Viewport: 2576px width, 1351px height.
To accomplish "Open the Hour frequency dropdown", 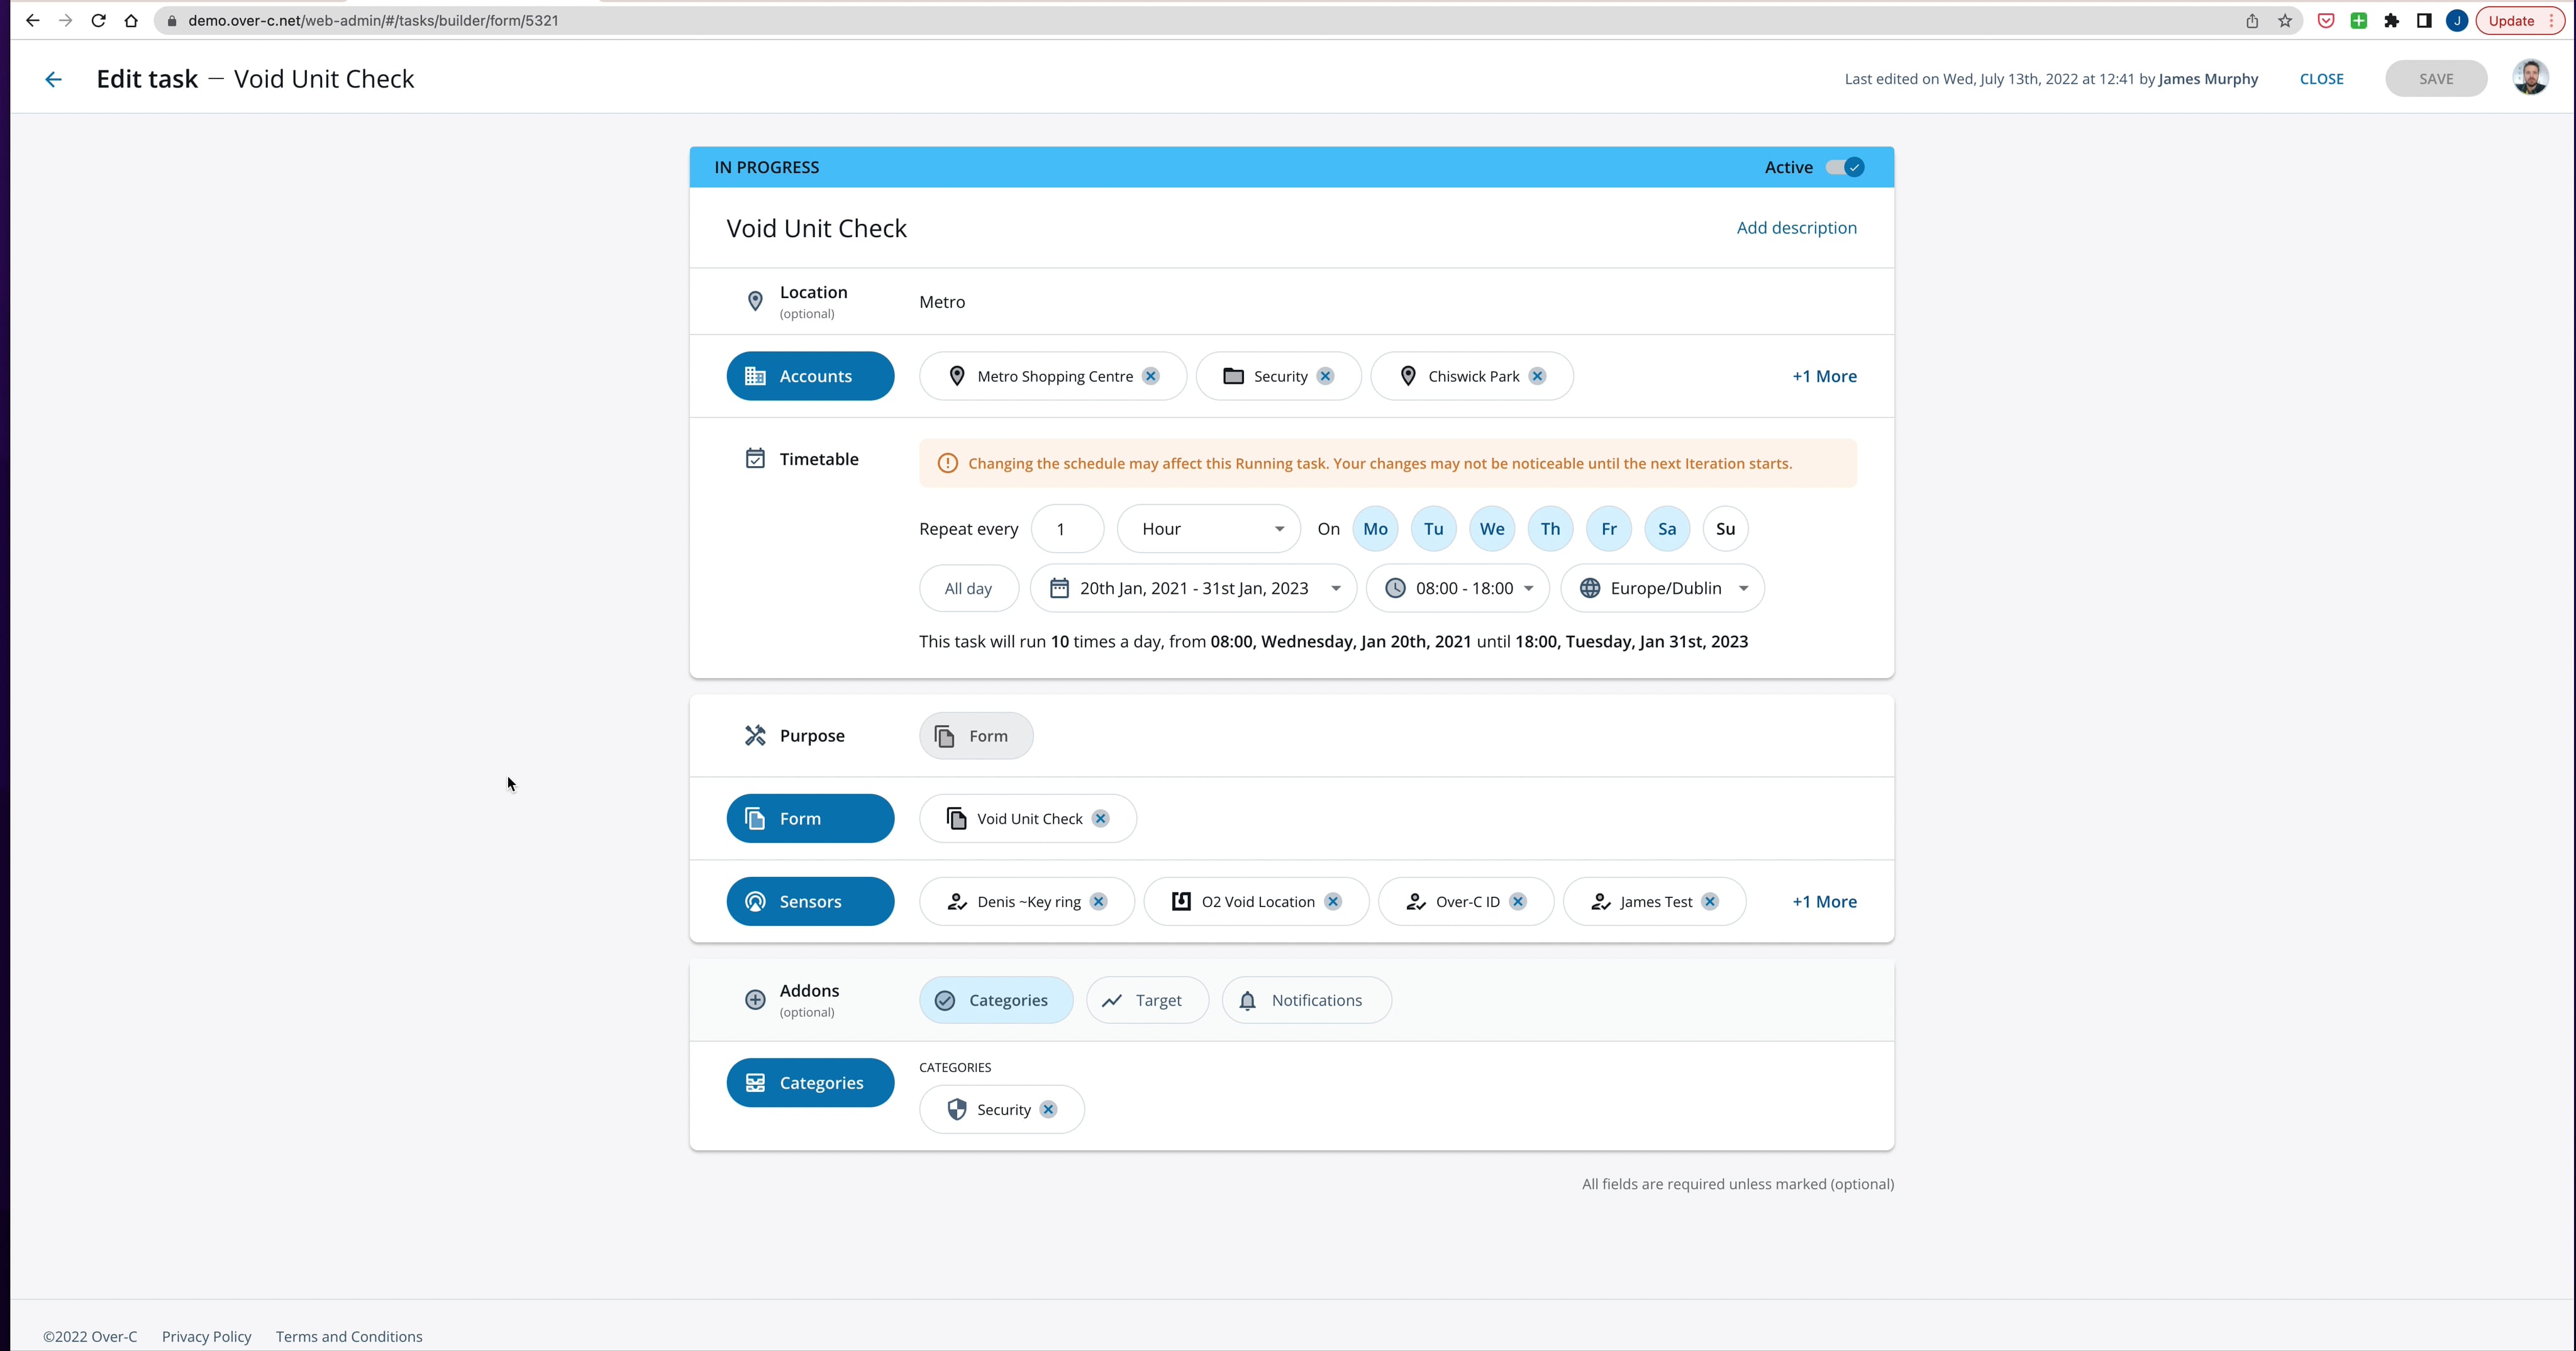I will pyautogui.click(x=1208, y=528).
